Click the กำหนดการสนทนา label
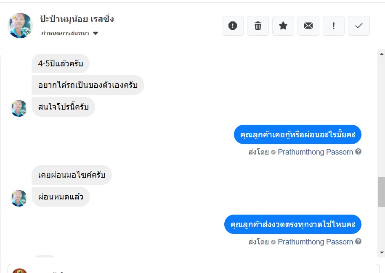 click(x=65, y=33)
